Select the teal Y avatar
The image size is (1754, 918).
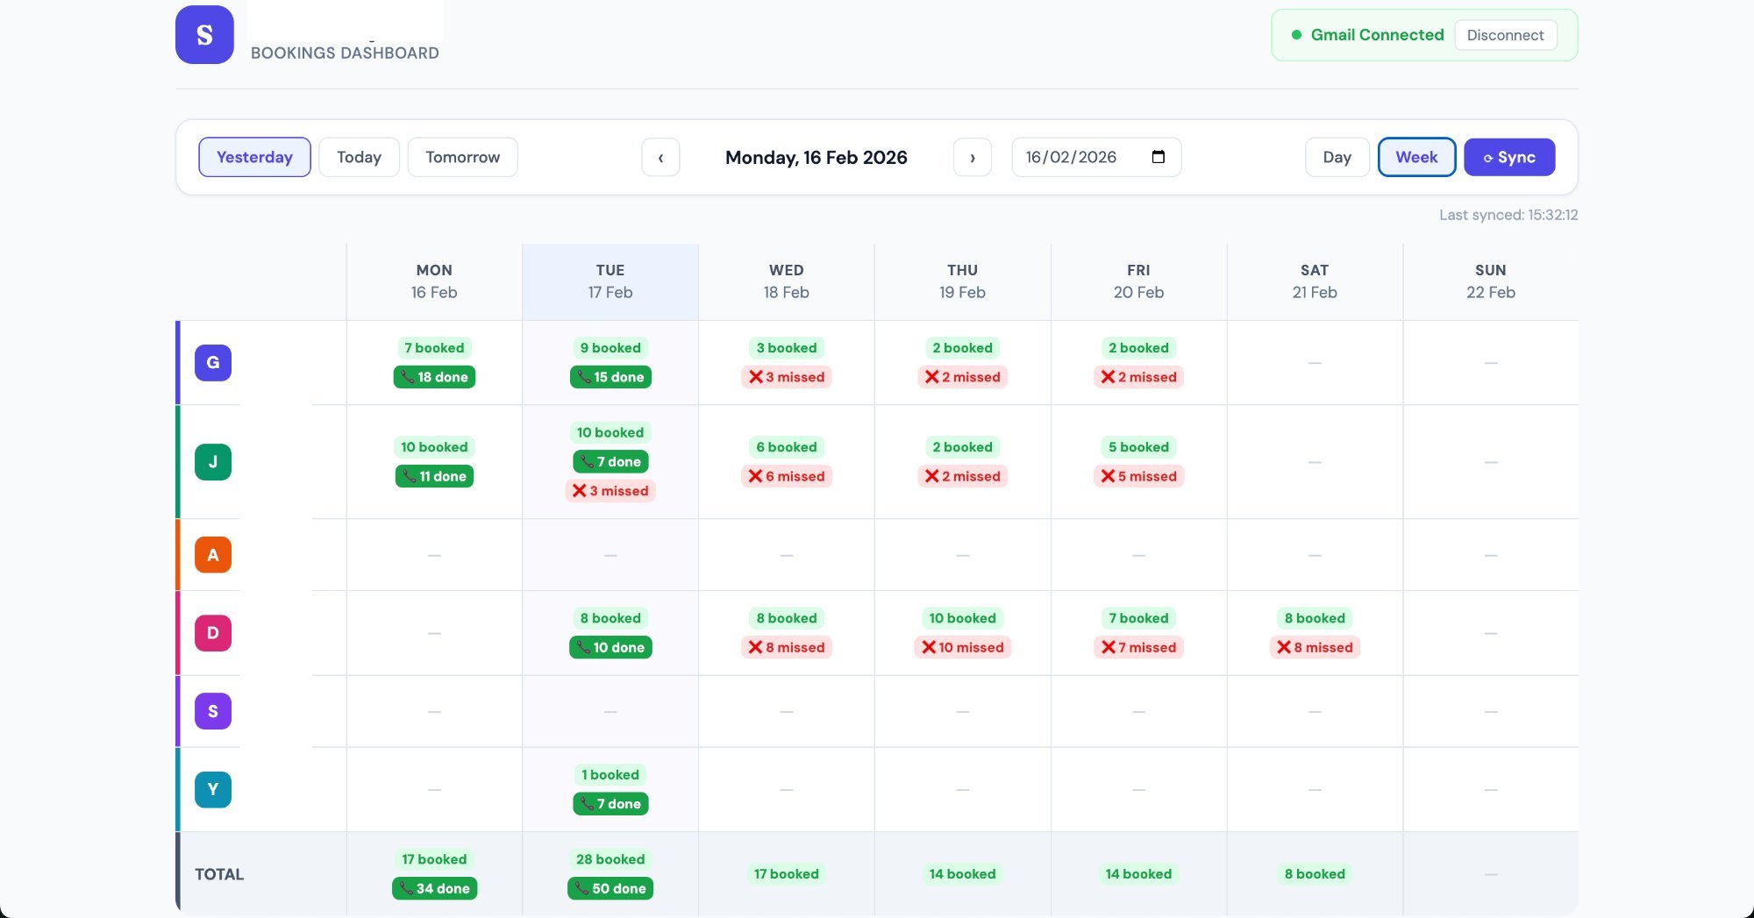click(211, 789)
